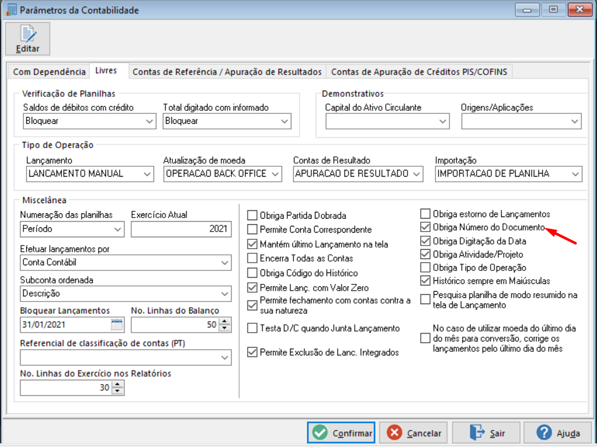Open Contas de Referência / Apuração de Resultados tab
This screenshot has width=597, height=447.
pos(227,72)
